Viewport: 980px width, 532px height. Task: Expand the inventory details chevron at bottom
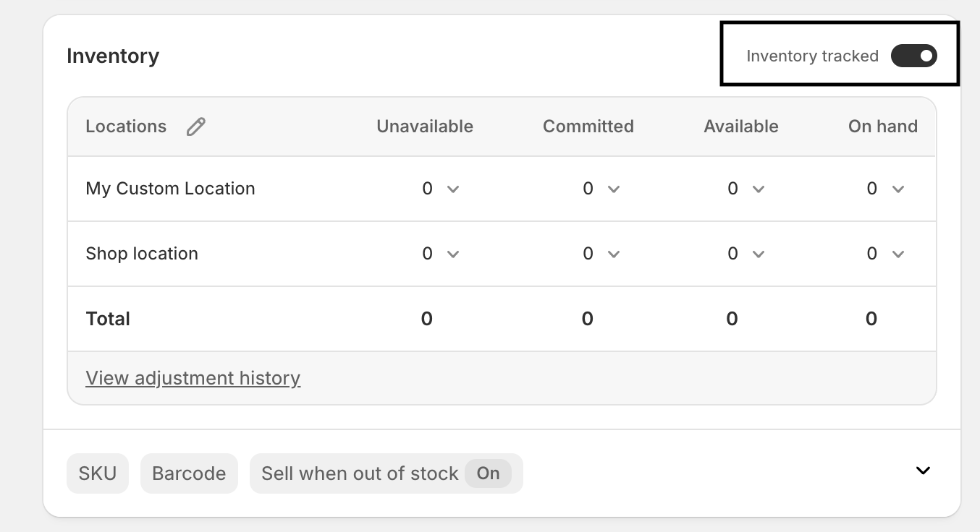pos(923,471)
